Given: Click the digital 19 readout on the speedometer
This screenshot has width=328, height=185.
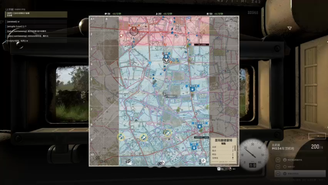Looking at the screenshot, I should coord(253,165).
